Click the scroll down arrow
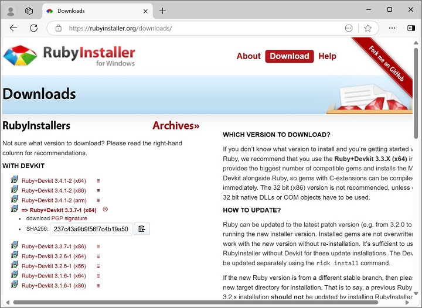This screenshot has height=308, width=422. point(416,293)
